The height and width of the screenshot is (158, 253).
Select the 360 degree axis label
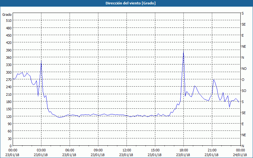pos(9,58)
